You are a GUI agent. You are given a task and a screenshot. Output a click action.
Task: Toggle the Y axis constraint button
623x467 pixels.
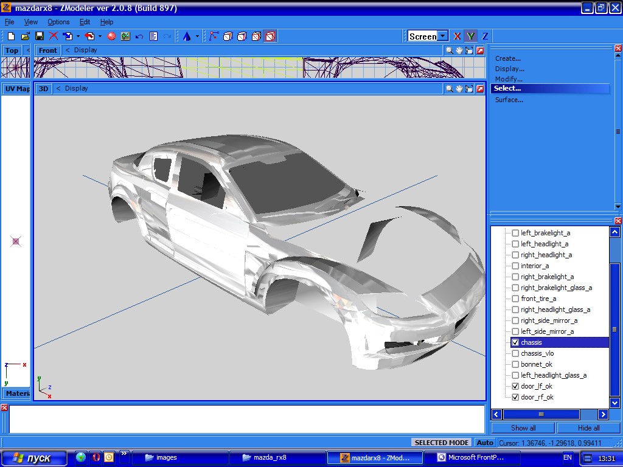[x=471, y=36]
